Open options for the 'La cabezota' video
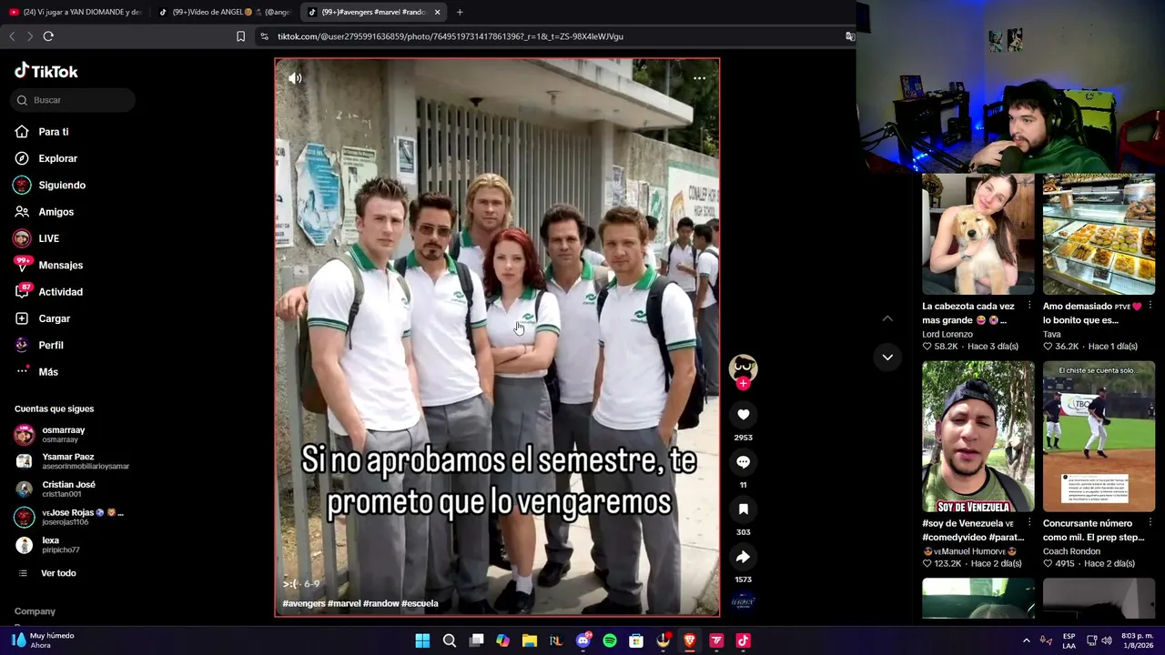 (1029, 307)
